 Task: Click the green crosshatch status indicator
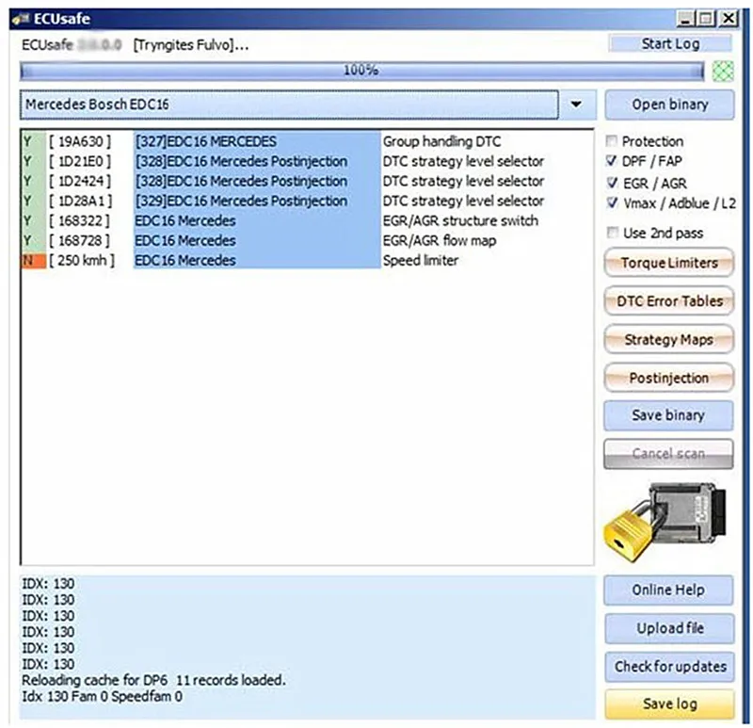coord(722,72)
